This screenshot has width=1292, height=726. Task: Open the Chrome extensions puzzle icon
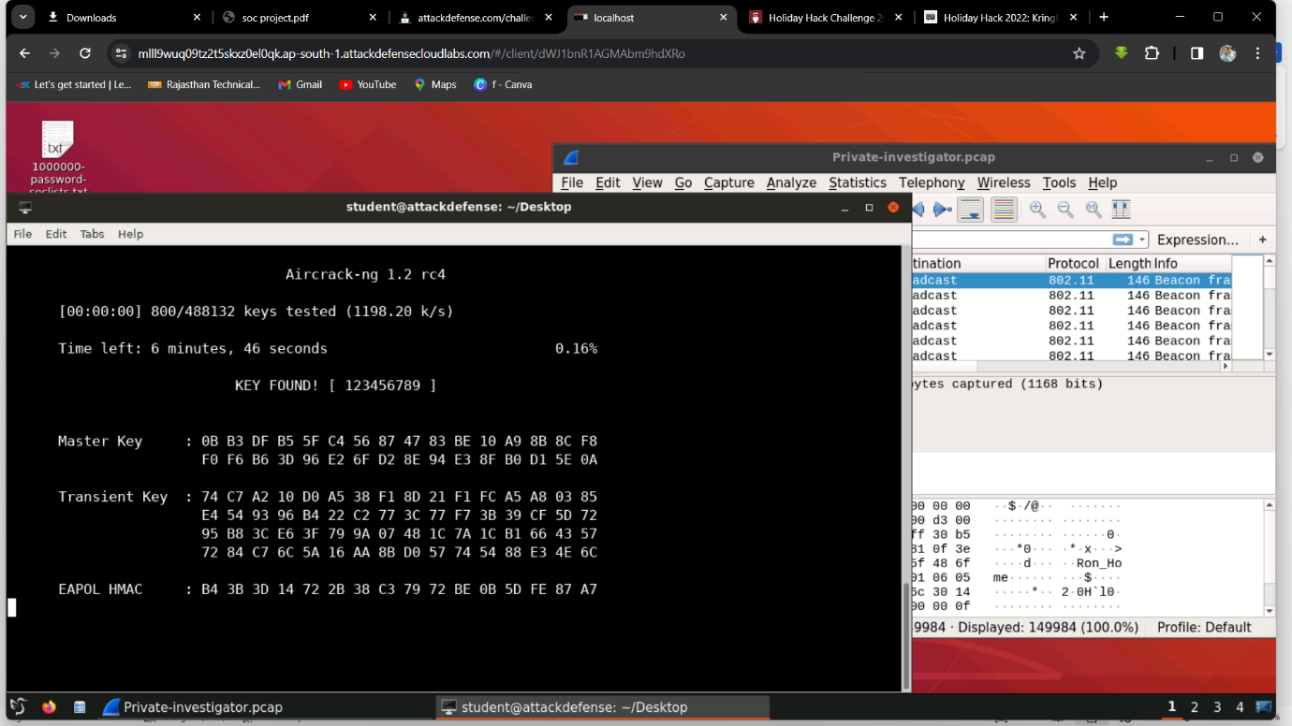(x=1152, y=54)
